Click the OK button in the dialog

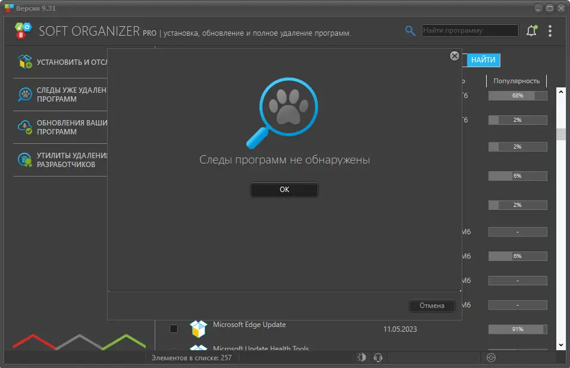pyautogui.click(x=284, y=190)
